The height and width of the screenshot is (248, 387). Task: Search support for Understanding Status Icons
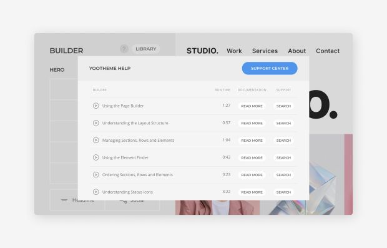coord(283,192)
